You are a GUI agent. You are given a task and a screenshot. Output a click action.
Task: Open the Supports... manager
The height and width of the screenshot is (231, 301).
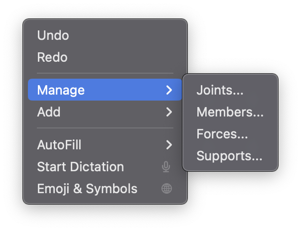pos(229,156)
